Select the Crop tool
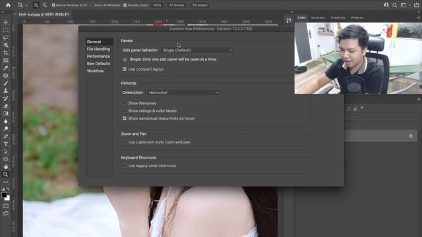This screenshot has width=422, height=237. (x=6, y=53)
